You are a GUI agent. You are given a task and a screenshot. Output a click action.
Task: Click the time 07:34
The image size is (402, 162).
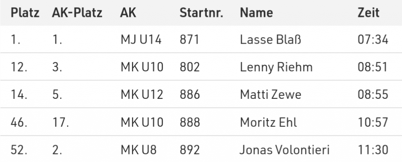coord(373,40)
